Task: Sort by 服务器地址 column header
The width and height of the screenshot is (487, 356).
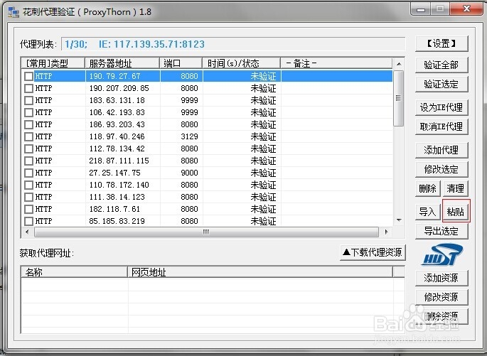Action: click(122, 64)
